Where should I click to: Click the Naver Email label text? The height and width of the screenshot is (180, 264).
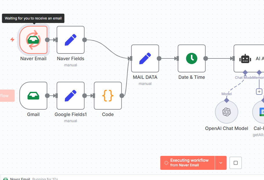[x=33, y=58]
